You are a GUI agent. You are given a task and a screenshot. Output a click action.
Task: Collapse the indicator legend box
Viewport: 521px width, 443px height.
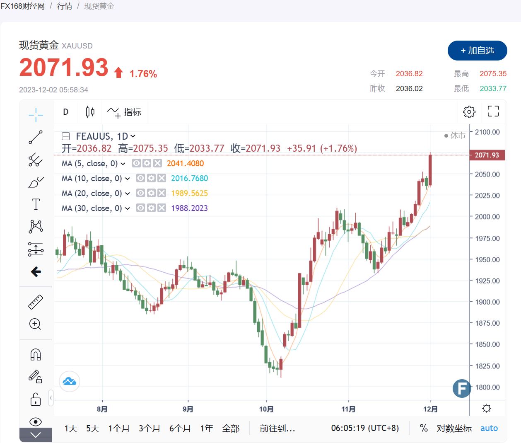click(66, 136)
